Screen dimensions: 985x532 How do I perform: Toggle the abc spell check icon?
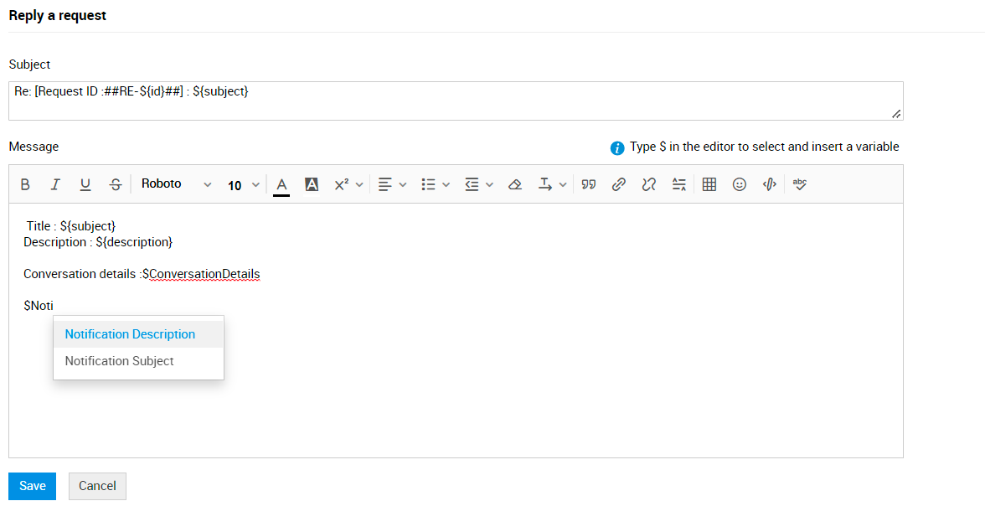coord(800,184)
